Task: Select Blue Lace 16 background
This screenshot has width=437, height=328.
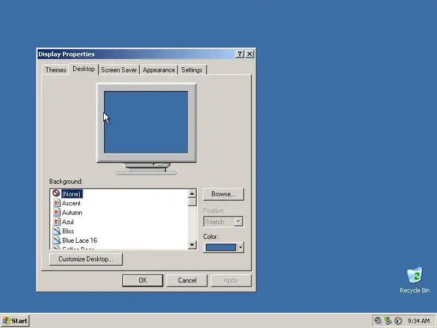Action: (79, 240)
